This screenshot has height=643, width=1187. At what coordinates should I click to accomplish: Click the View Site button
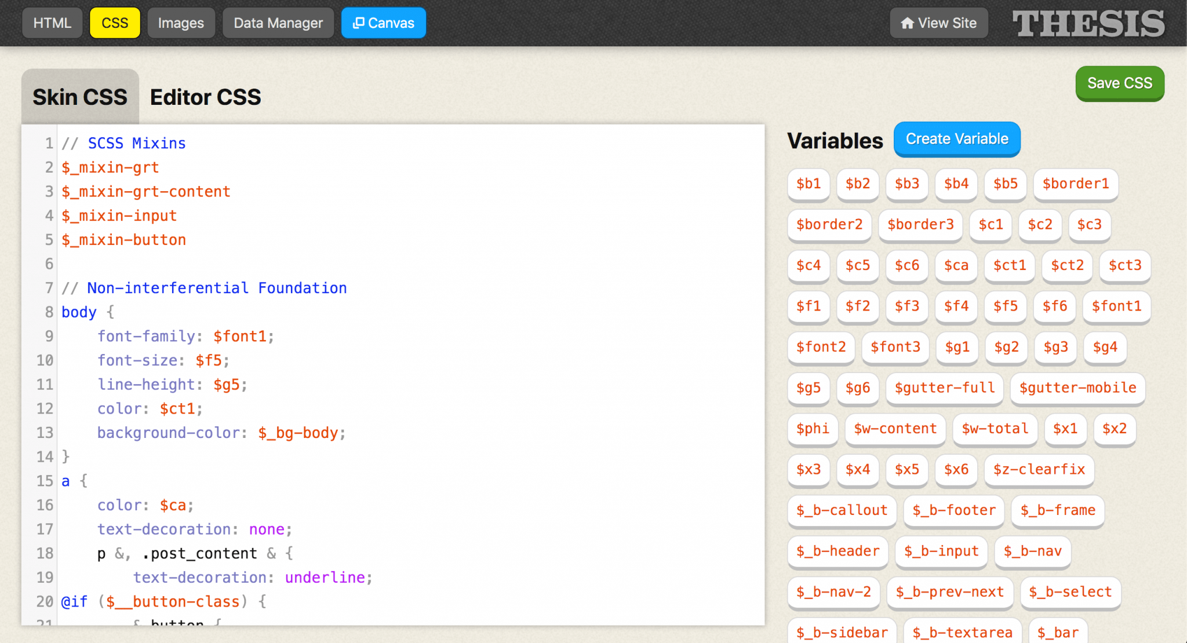pos(939,23)
